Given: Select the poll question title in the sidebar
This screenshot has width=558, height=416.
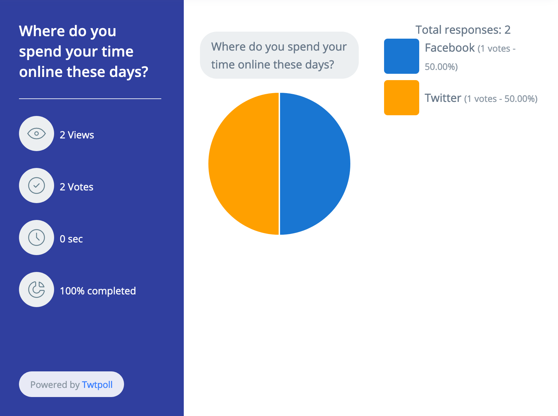Looking at the screenshot, I should [84, 51].
